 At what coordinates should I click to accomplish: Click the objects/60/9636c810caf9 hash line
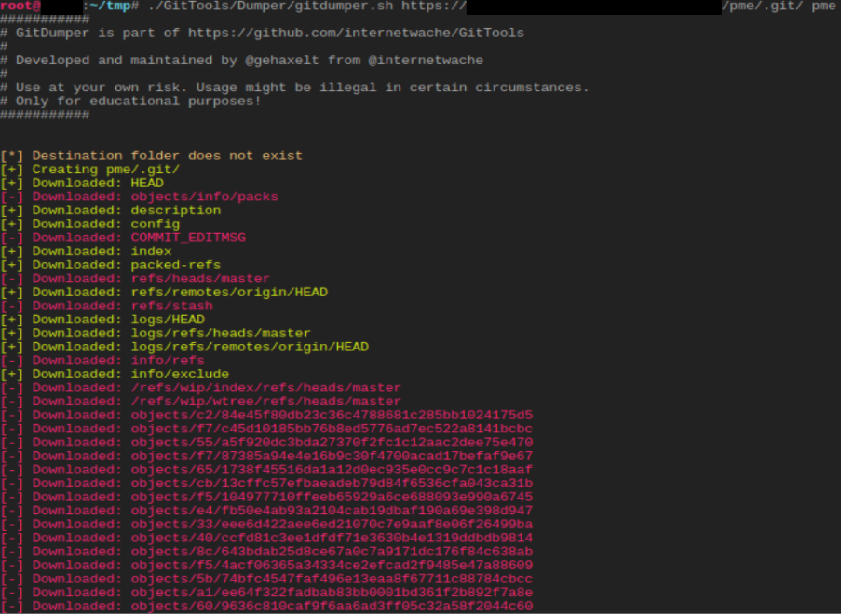[332, 607]
